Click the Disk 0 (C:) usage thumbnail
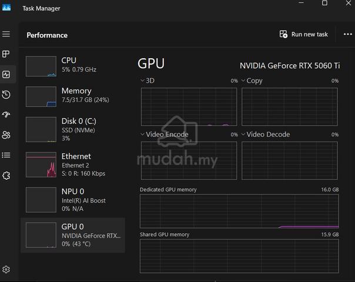The width and height of the screenshot is (355, 282). pyautogui.click(x=41, y=129)
